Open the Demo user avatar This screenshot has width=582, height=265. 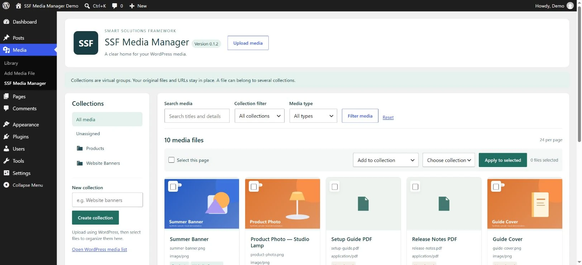click(x=570, y=6)
